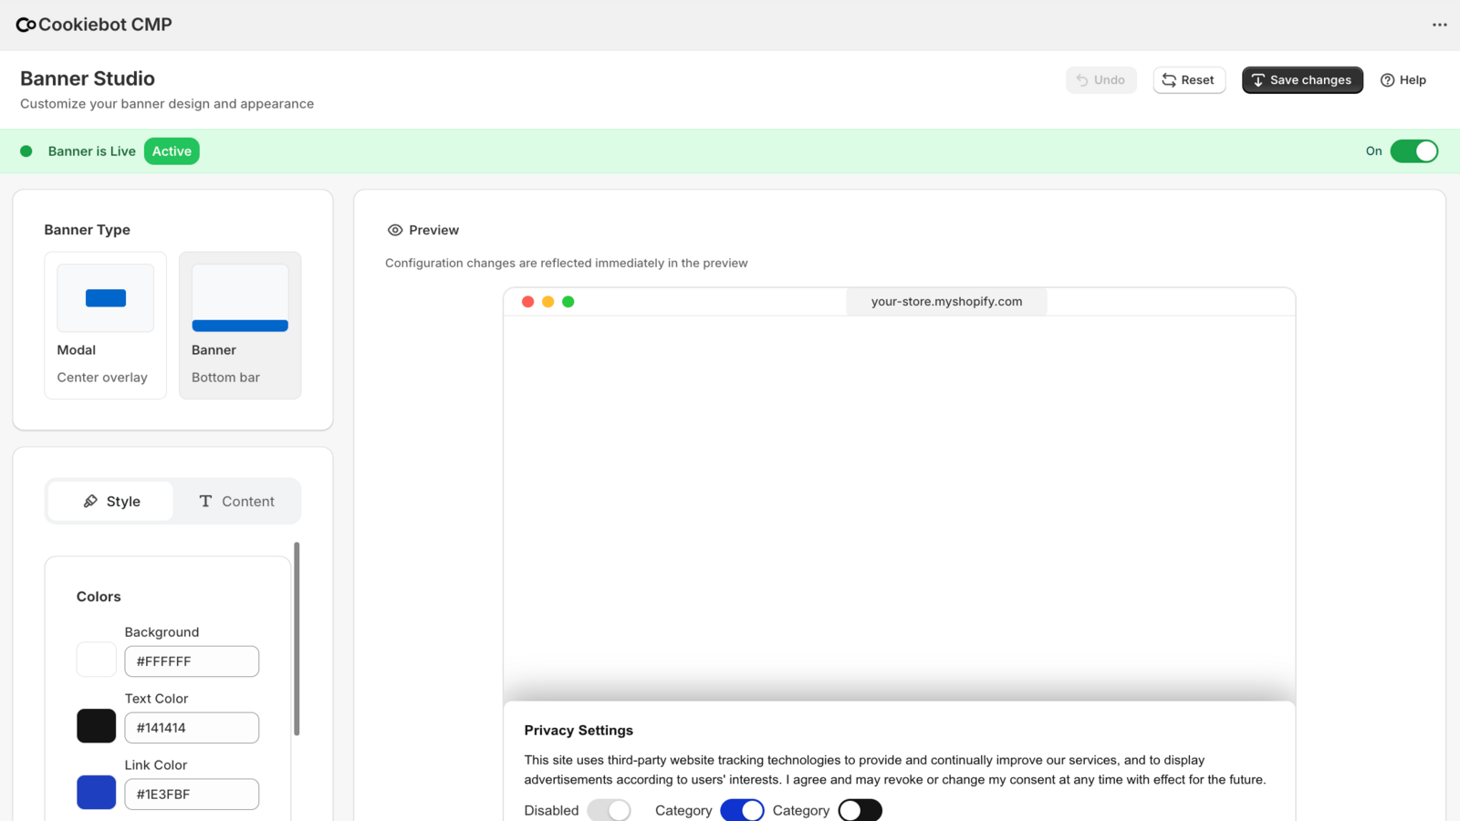Click the Cookiebot CMP logo icon
Image resolution: width=1460 pixels, height=821 pixels.
[x=25, y=25]
